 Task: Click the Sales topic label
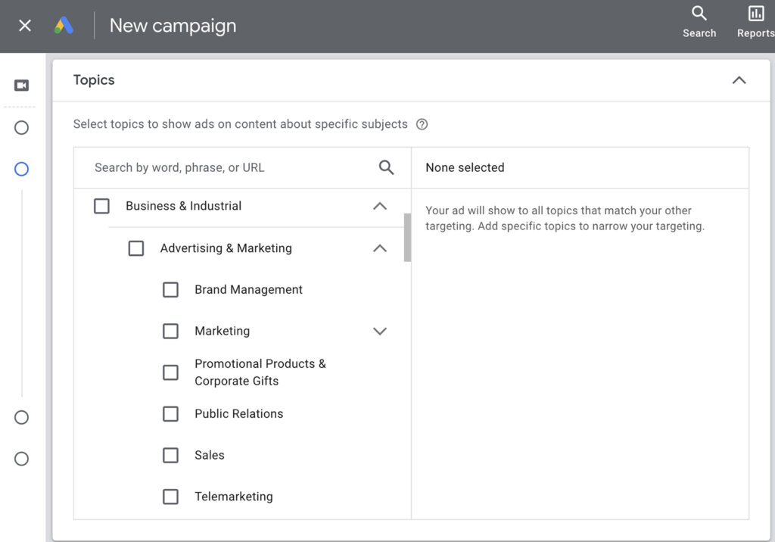pos(209,455)
